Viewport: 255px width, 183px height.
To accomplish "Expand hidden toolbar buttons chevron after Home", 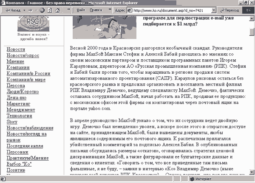I will 69,9.
